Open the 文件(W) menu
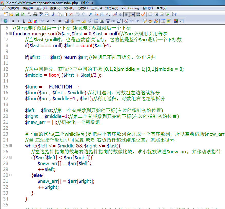225x209 pixels. pyautogui.click(x=13, y=8)
